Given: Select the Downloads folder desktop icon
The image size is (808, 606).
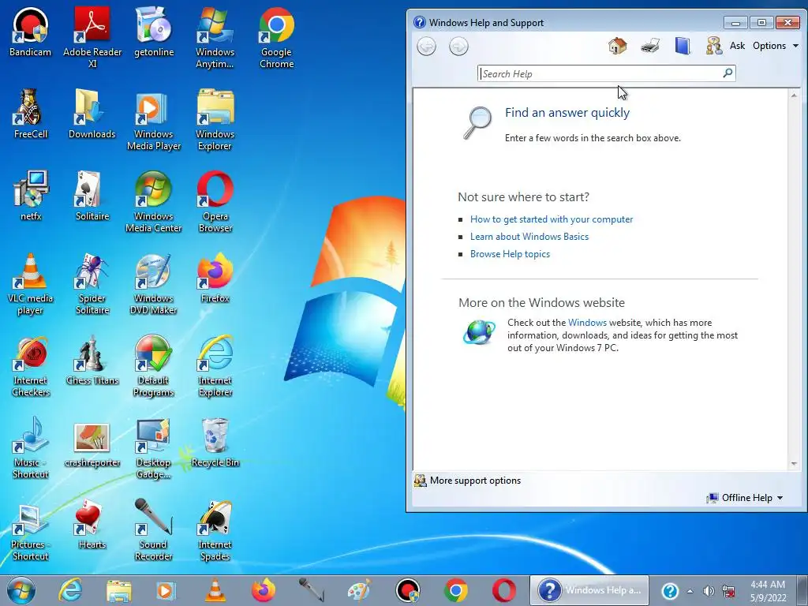Looking at the screenshot, I should pos(92,114).
